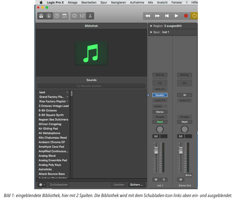
Task: Click the MIDI-FX slot
Action: click(160, 89)
